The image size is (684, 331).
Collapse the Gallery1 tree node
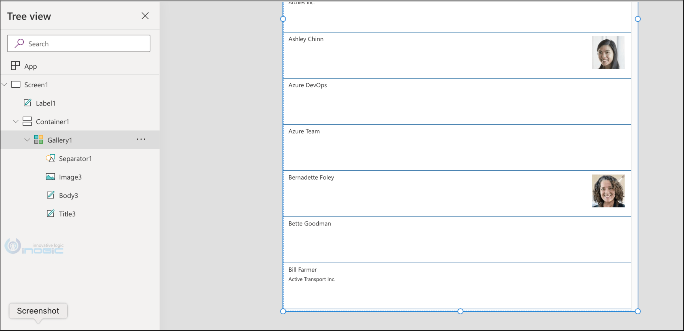click(x=27, y=140)
